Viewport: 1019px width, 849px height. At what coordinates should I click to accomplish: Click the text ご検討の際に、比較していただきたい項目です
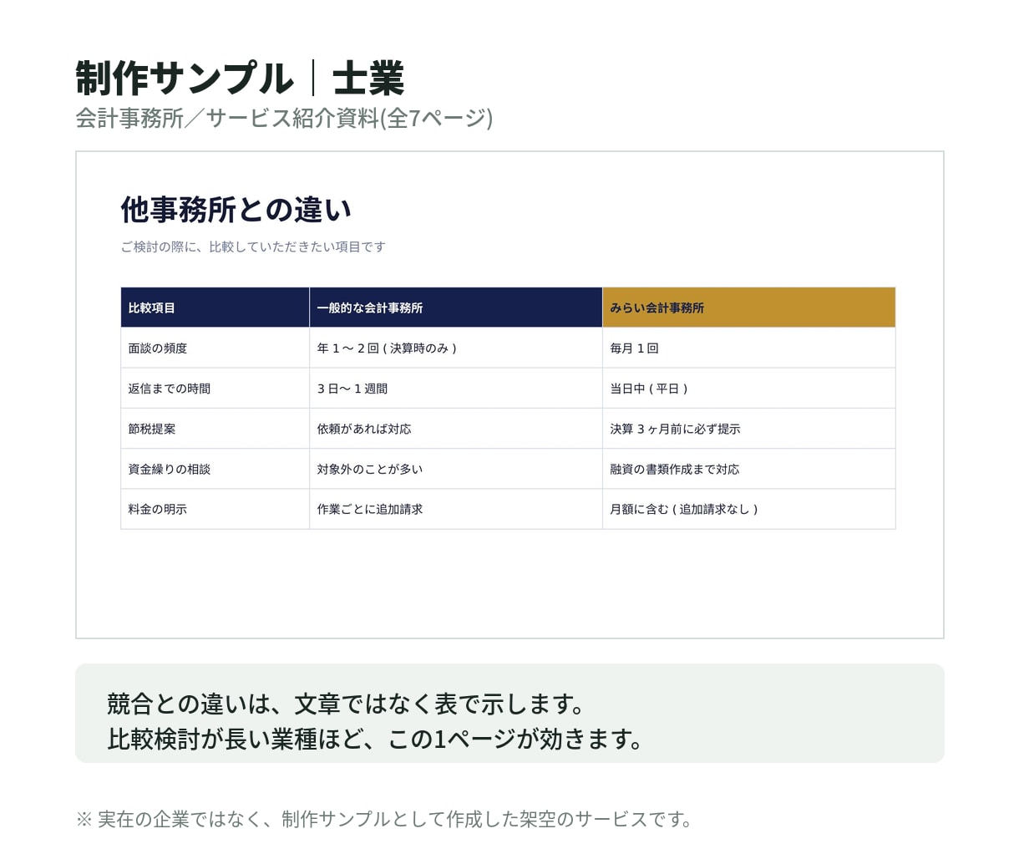(x=253, y=247)
